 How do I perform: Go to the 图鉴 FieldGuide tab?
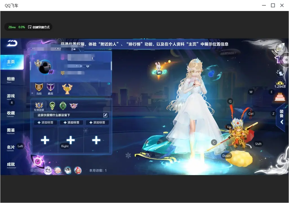11,131
